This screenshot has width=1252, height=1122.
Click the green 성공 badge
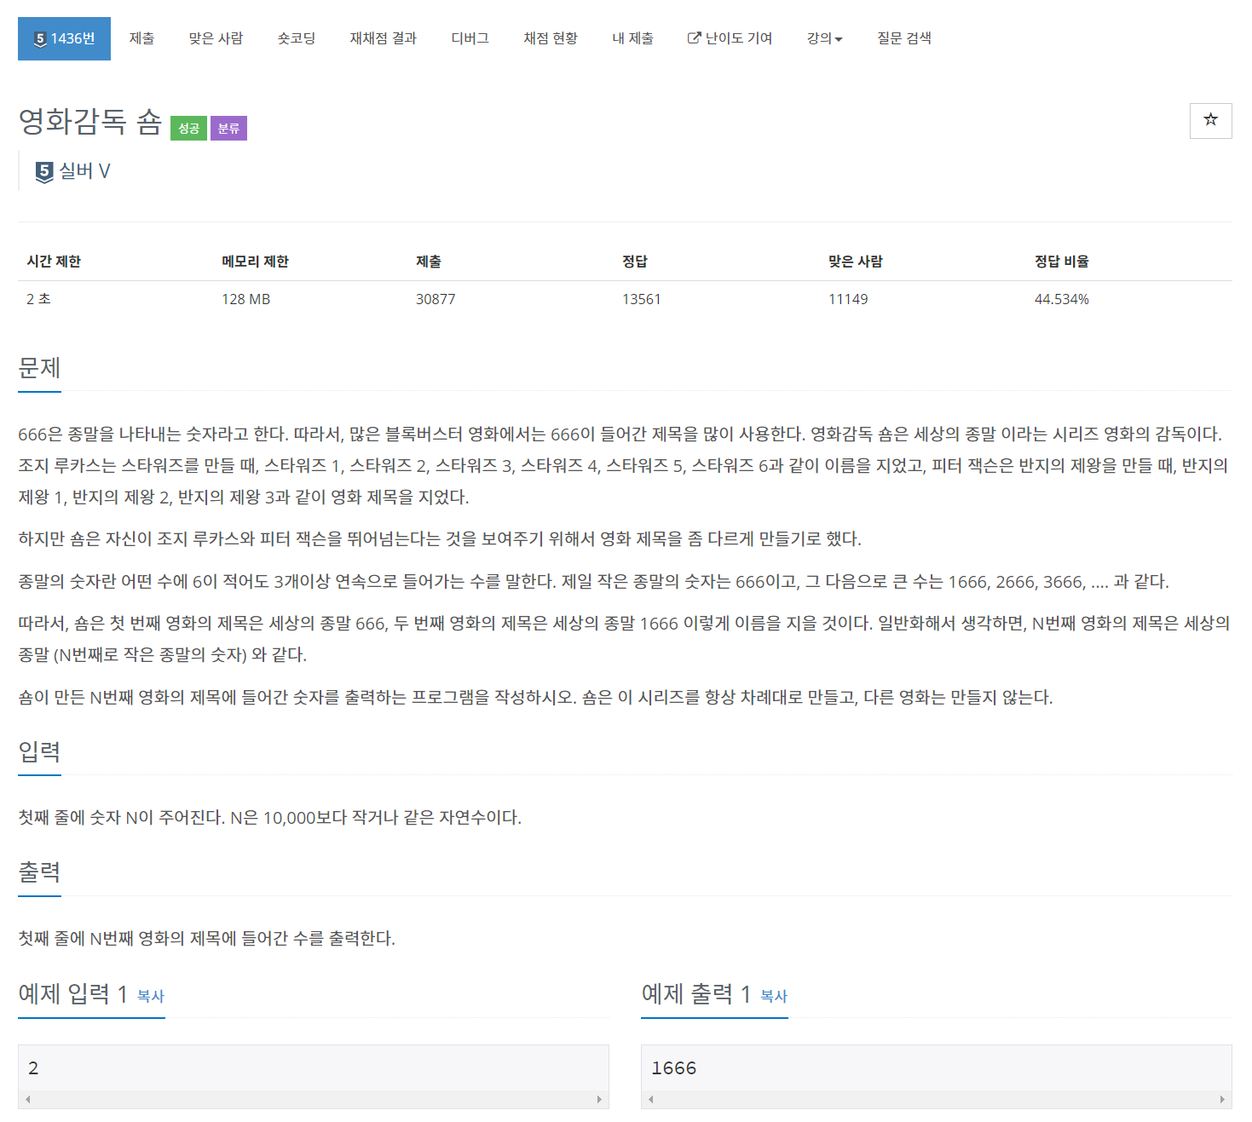click(188, 129)
